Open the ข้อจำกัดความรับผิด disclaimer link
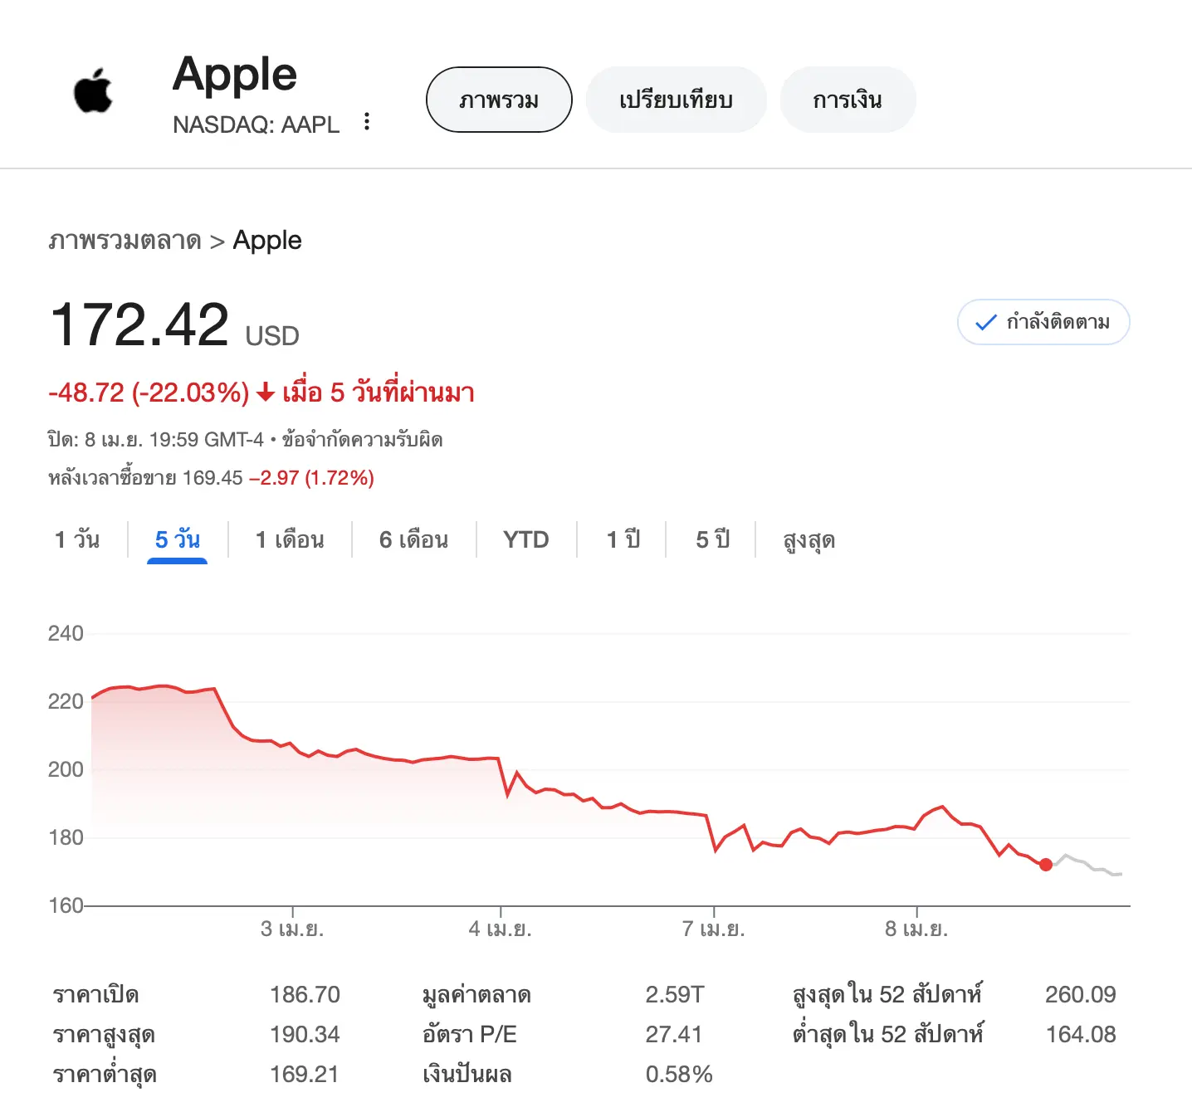 pyautogui.click(x=362, y=440)
